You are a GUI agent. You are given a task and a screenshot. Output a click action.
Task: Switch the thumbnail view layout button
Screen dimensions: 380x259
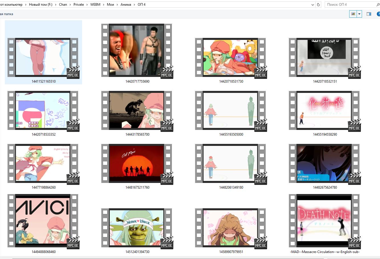point(353,14)
